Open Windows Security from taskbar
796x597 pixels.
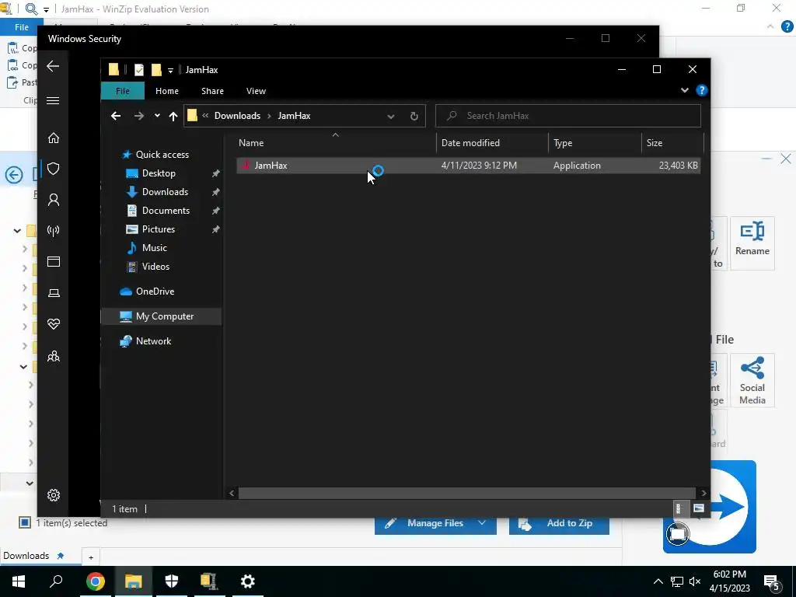172,581
